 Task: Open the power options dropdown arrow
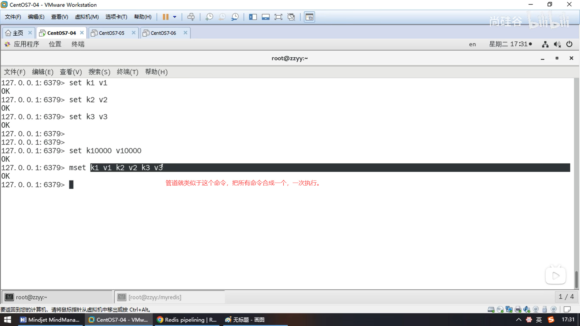click(x=175, y=17)
